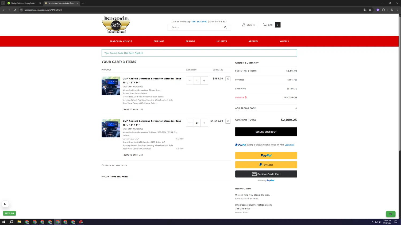Bookmark this page with the star icon
Viewport: 401px width, 225px height.
pos(370,10)
